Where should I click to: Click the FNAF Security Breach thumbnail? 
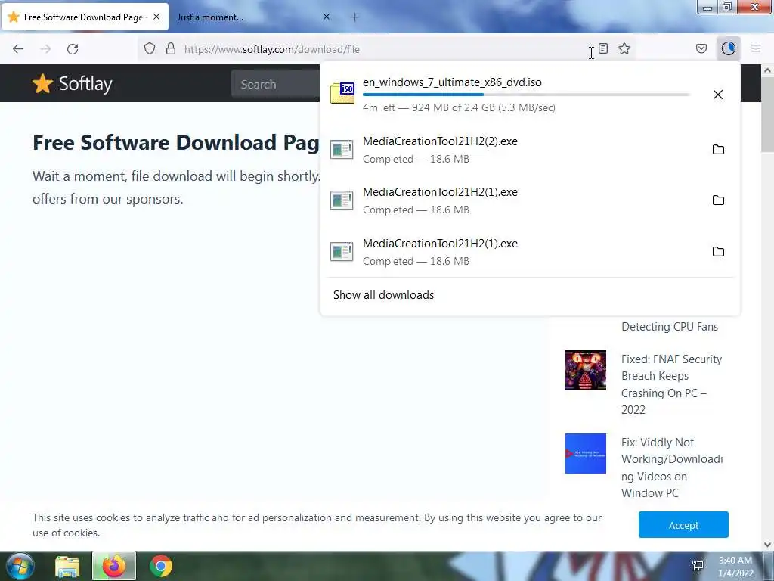tap(586, 370)
